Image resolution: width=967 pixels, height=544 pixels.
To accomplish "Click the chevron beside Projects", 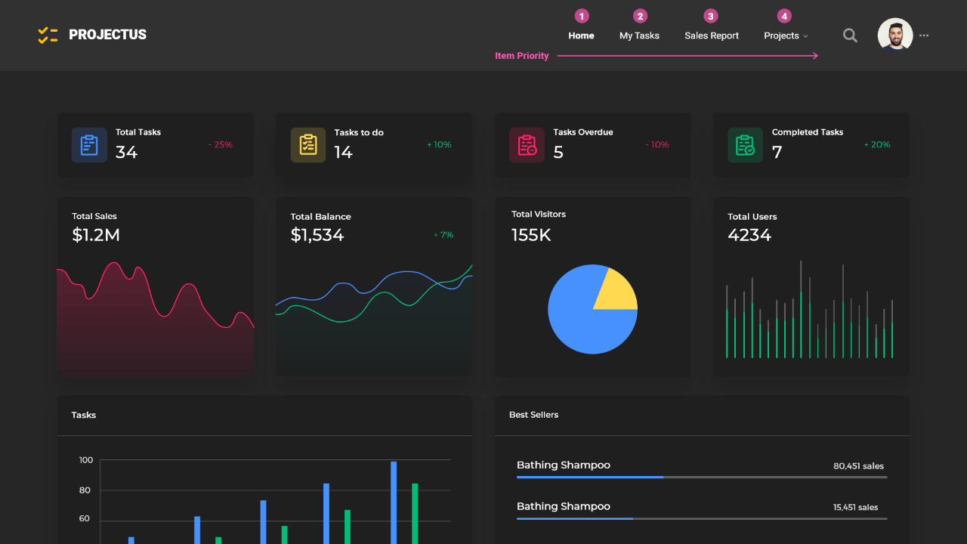I will coord(805,36).
